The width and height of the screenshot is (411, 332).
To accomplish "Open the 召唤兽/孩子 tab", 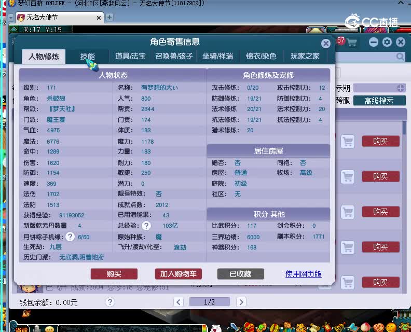I will [x=174, y=56].
